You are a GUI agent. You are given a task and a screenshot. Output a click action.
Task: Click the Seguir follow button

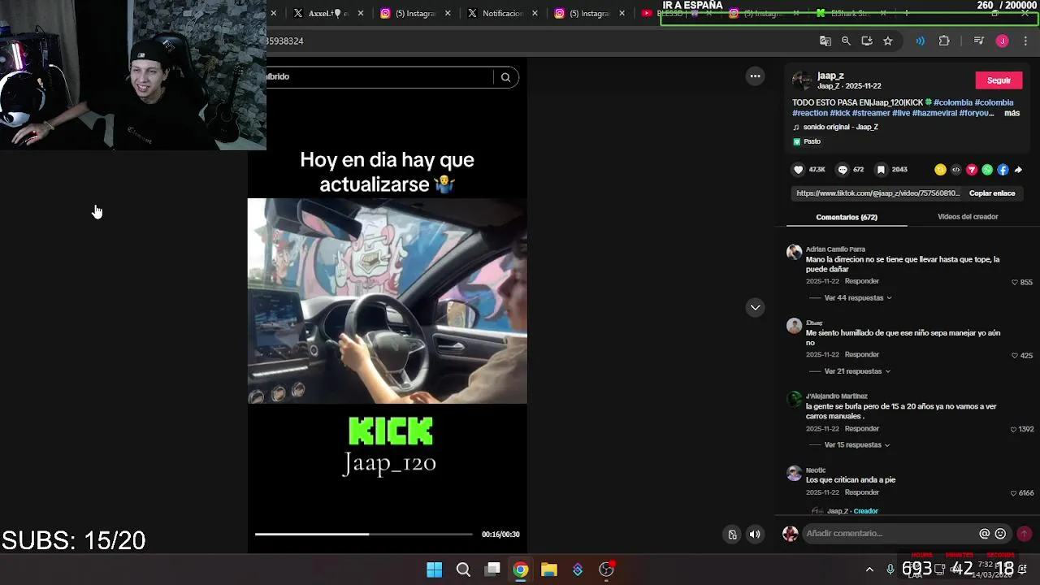(999, 80)
